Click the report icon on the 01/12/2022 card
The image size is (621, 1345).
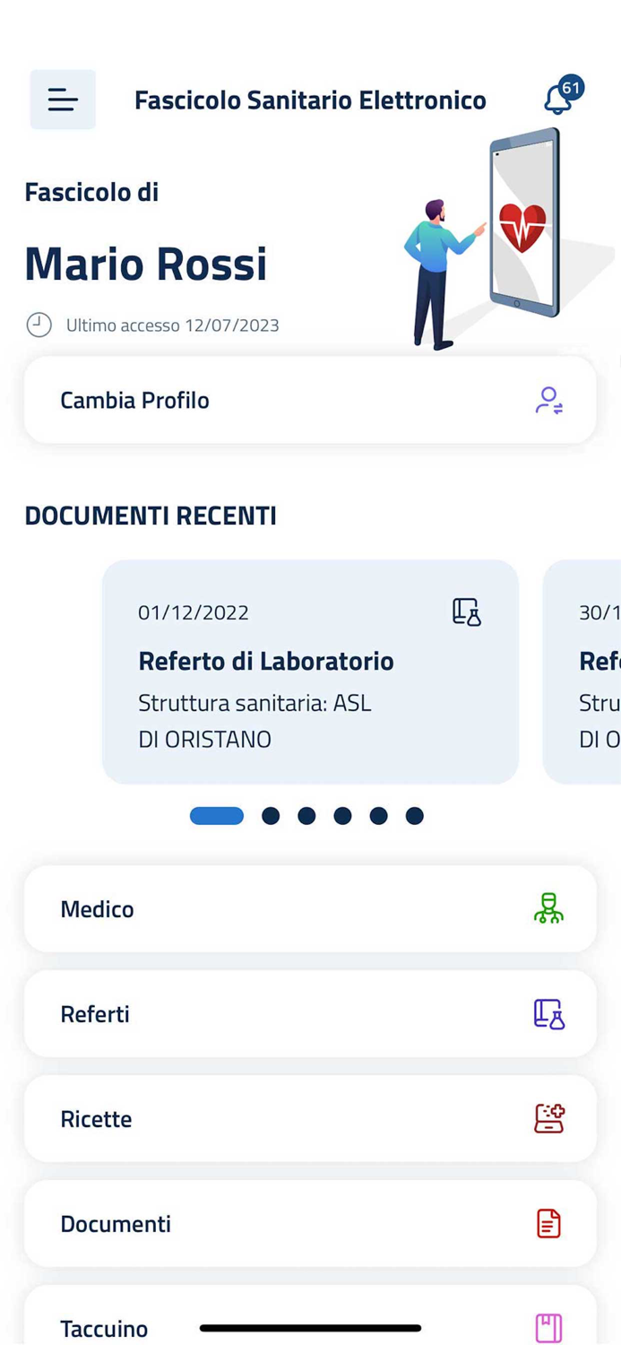pos(465,613)
